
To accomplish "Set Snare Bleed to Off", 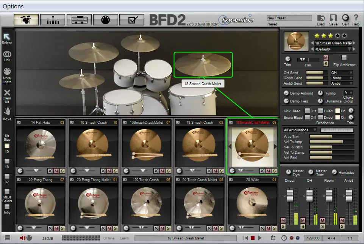I will (x=307, y=117).
